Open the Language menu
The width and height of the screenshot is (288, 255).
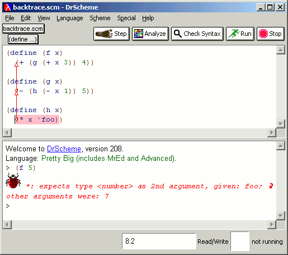[70, 18]
